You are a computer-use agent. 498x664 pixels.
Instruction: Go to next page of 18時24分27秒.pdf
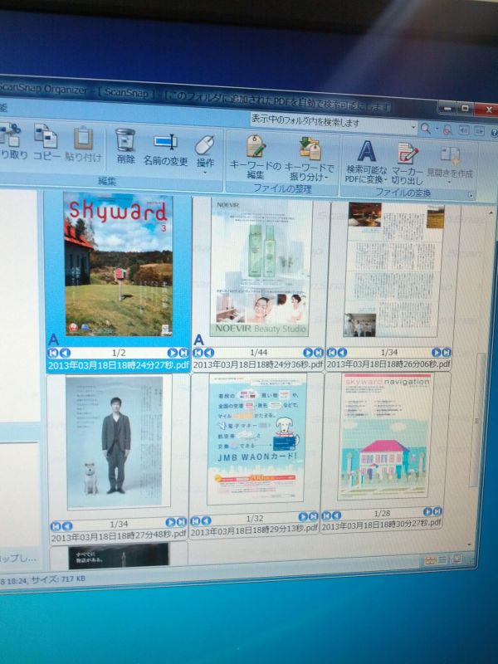(x=172, y=352)
